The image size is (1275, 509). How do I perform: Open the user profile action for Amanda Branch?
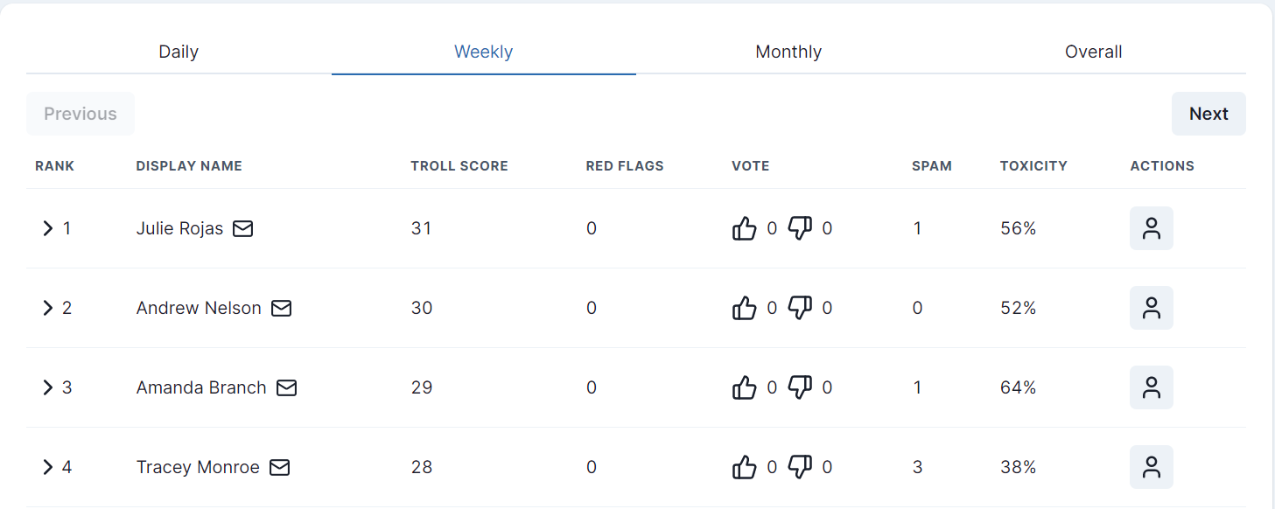(1152, 387)
